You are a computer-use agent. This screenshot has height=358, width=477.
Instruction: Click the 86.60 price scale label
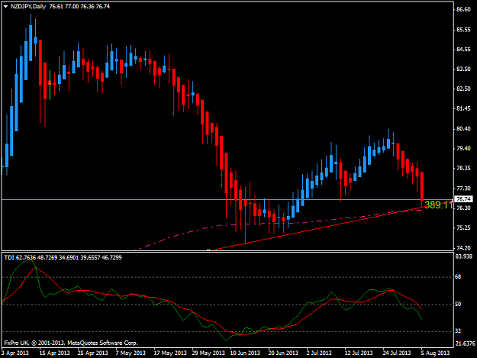(x=463, y=9)
